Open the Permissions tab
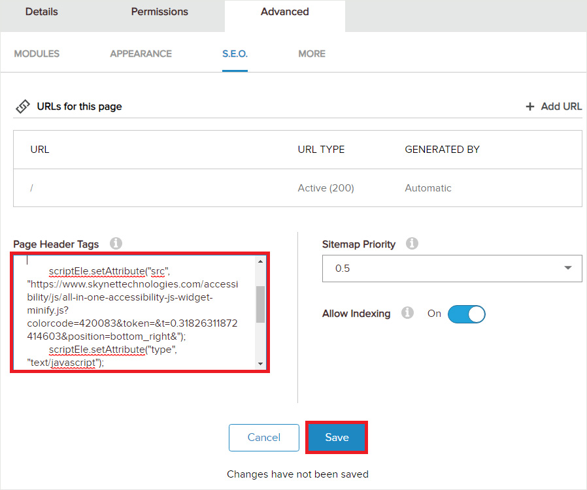587x490 pixels. [159, 12]
